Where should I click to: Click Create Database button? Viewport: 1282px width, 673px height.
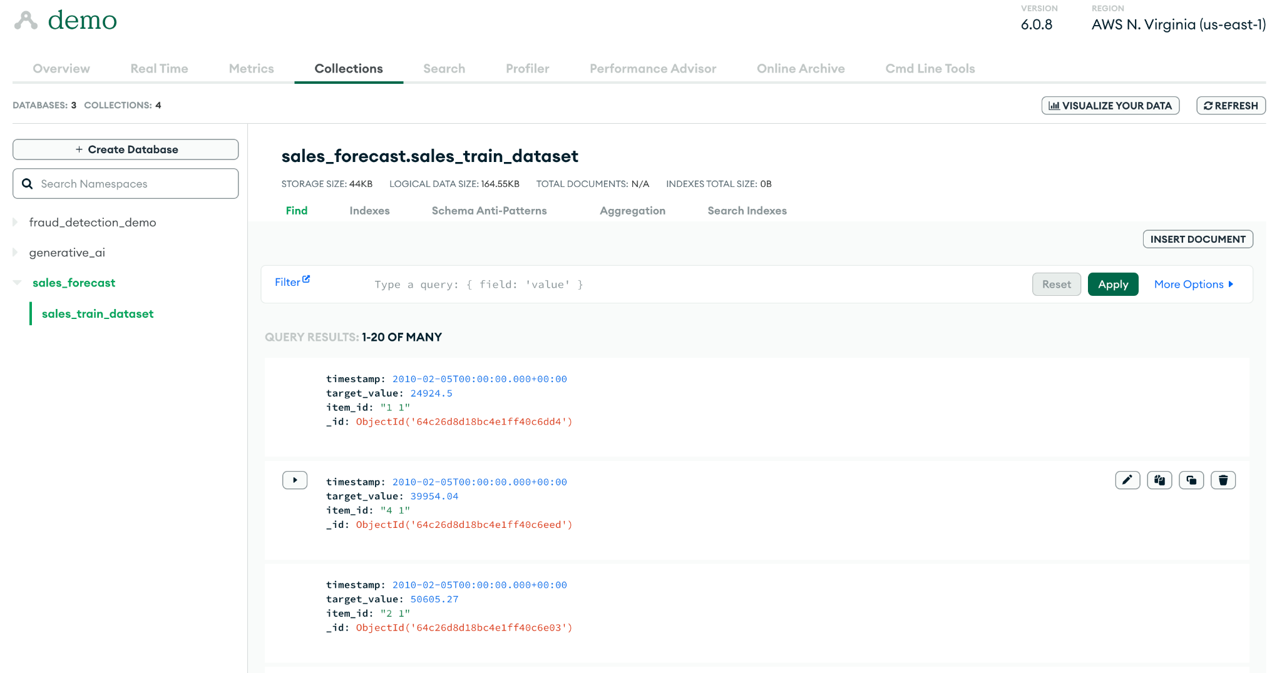coord(125,149)
